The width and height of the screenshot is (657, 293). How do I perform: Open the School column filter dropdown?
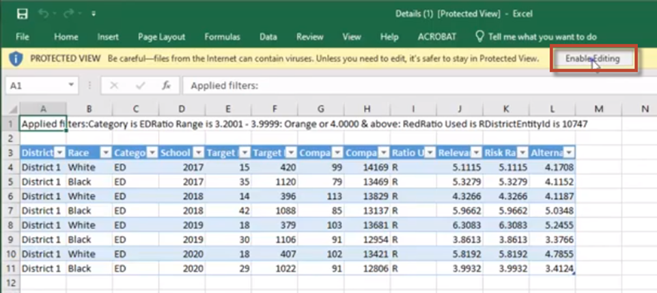pos(199,152)
